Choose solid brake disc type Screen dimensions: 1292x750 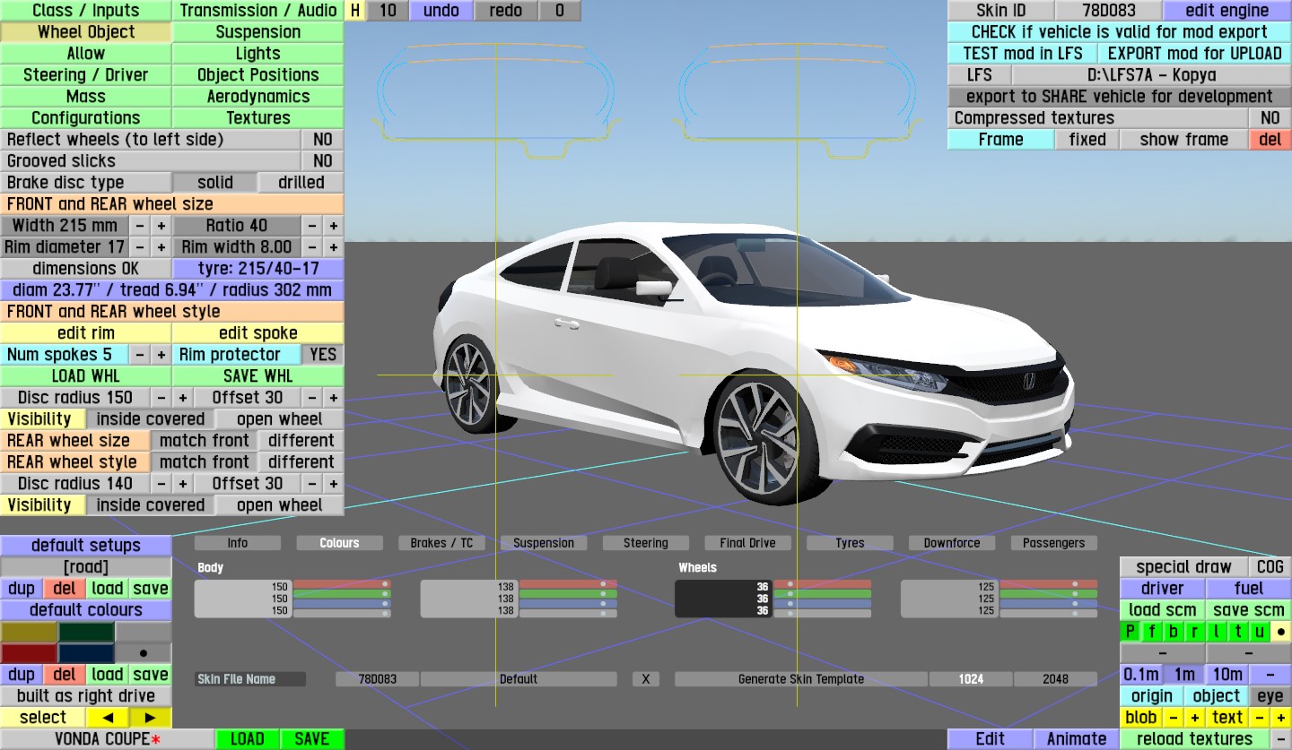click(215, 183)
